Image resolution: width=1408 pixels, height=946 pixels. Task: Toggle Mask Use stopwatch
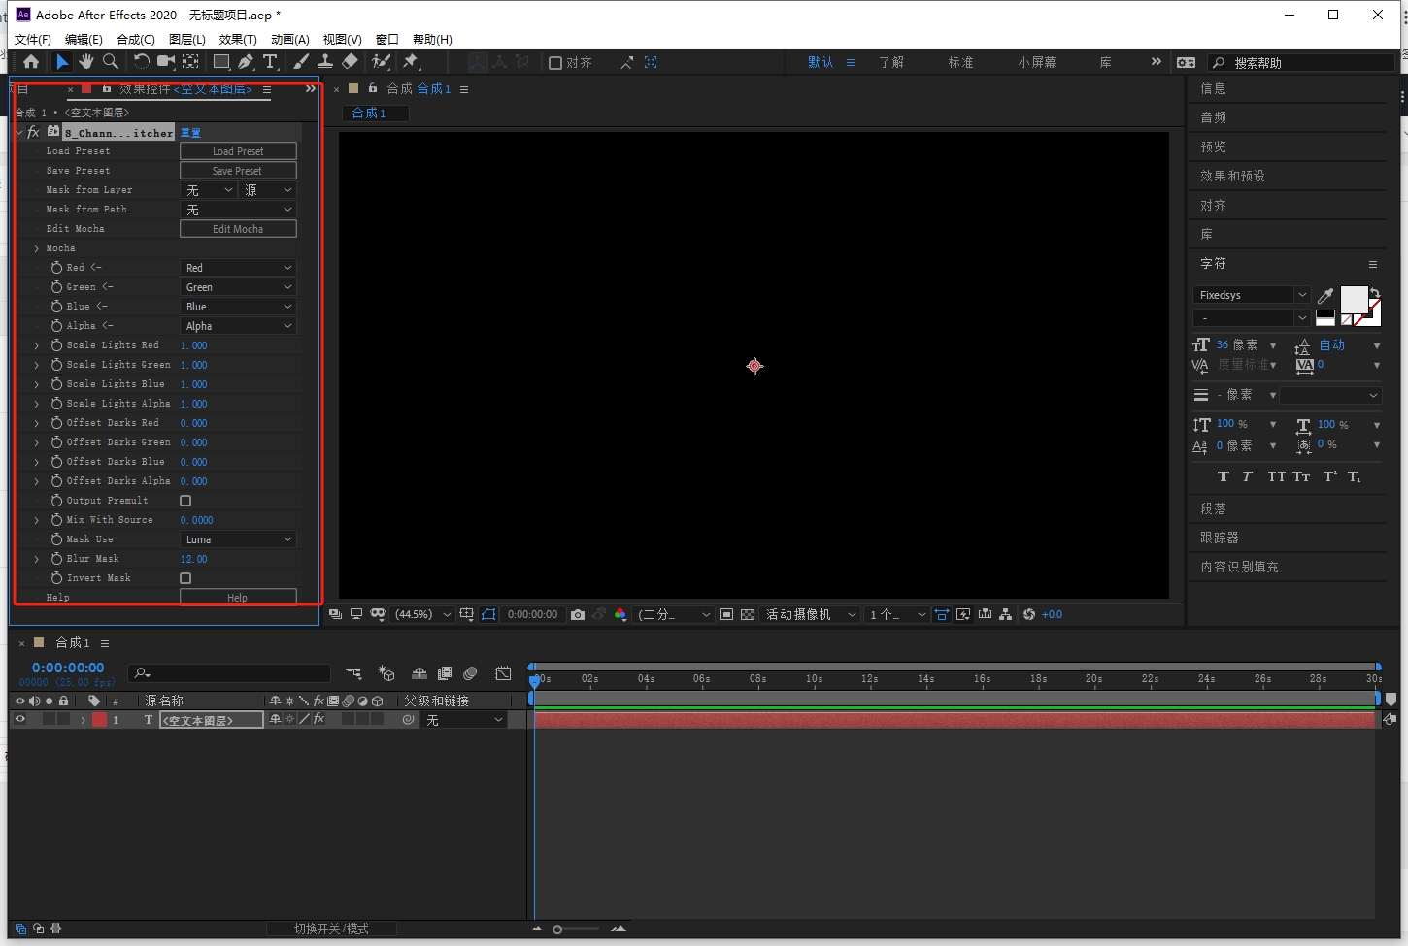(56, 539)
